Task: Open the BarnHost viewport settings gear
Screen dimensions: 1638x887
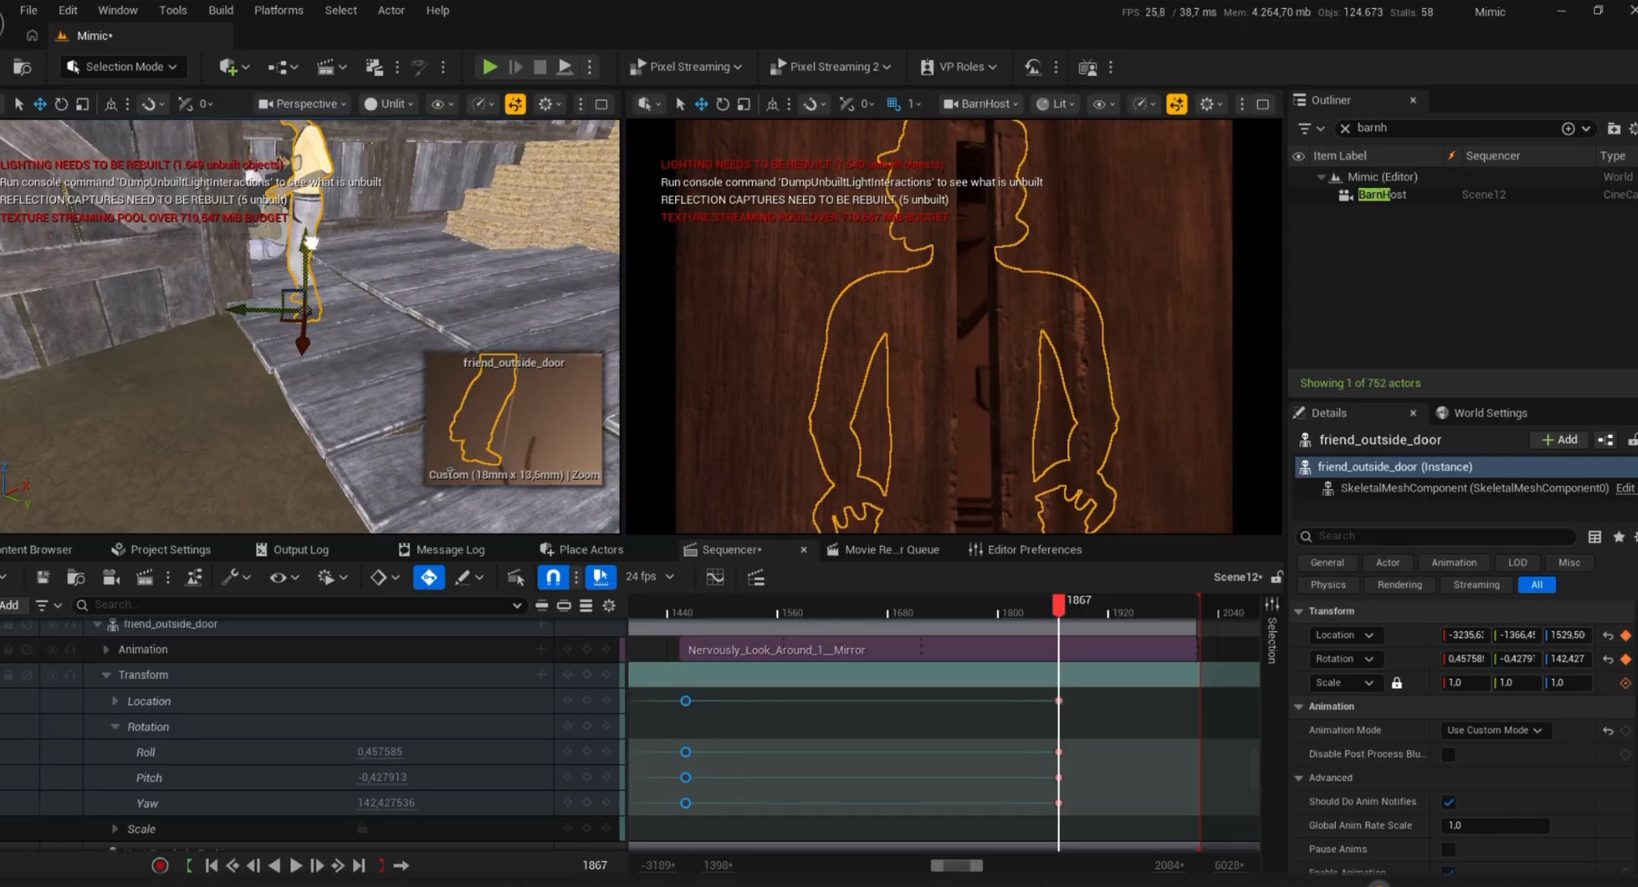Action: [x=1207, y=104]
